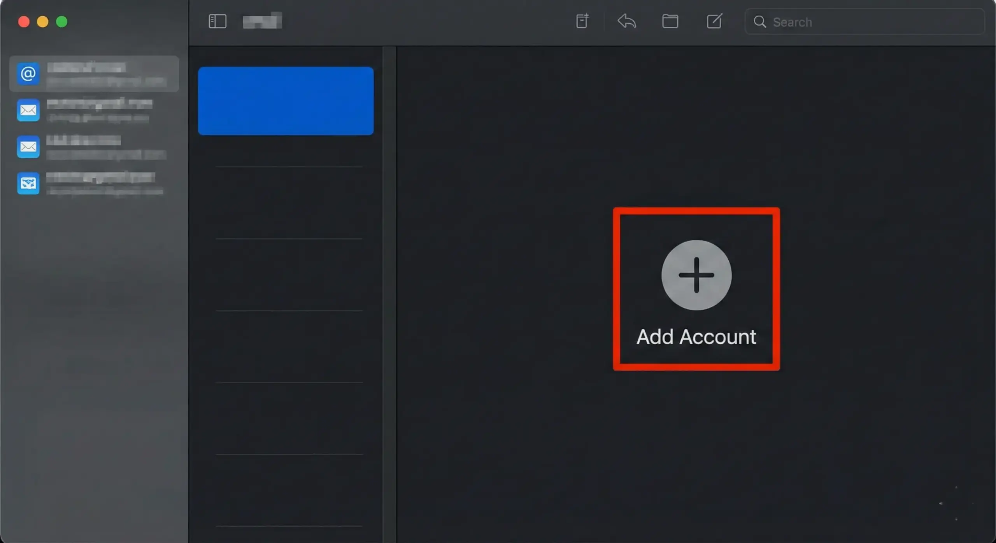
Task: Click the bottom account's inbox icon
Action: coord(28,183)
